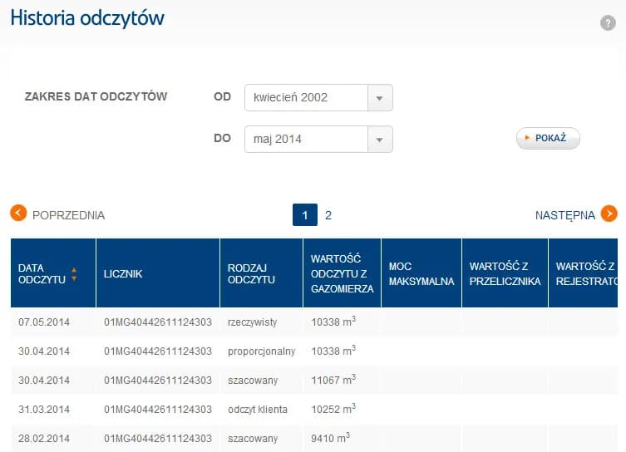Image resolution: width=626 pixels, height=452 pixels.
Task: Click the orange next page arrow icon
Action: point(609,214)
